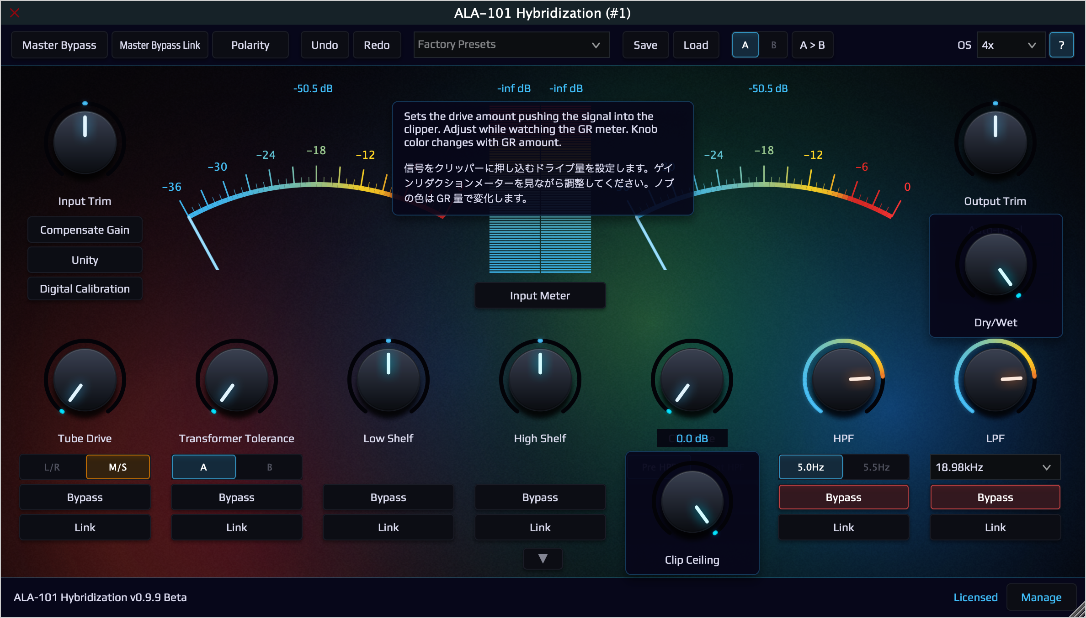The image size is (1086, 618).
Task: Click the Tube Drive knob
Action: coord(85,380)
